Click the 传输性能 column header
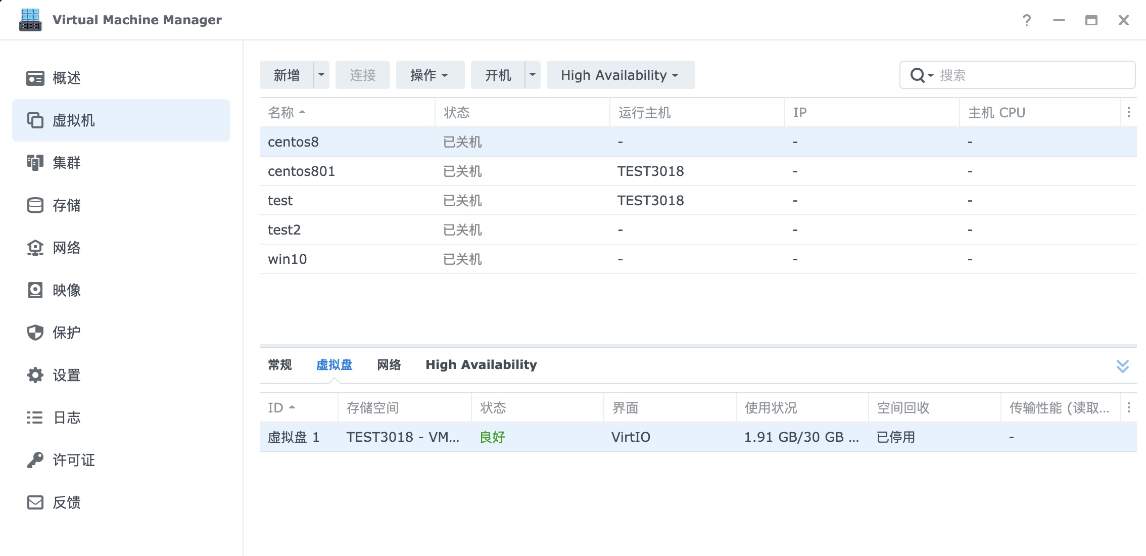Viewport: 1146px width, 556px height. [1060, 407]
